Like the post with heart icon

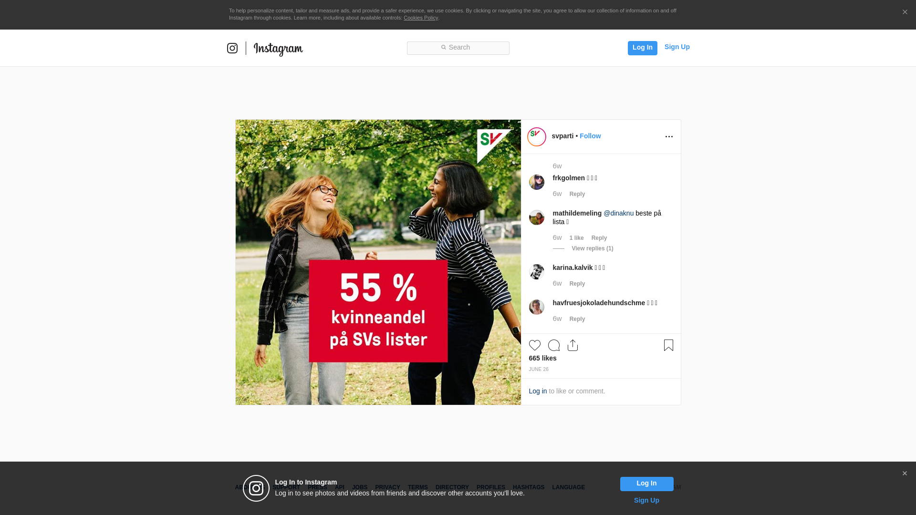tap(535, 345)
